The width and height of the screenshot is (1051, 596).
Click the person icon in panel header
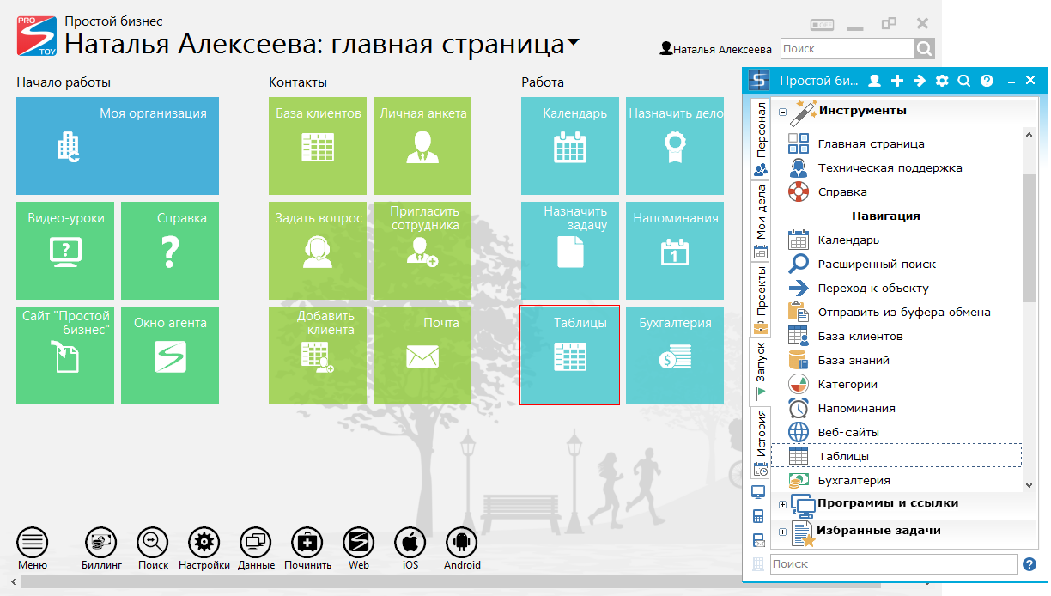tap(875, 81)
